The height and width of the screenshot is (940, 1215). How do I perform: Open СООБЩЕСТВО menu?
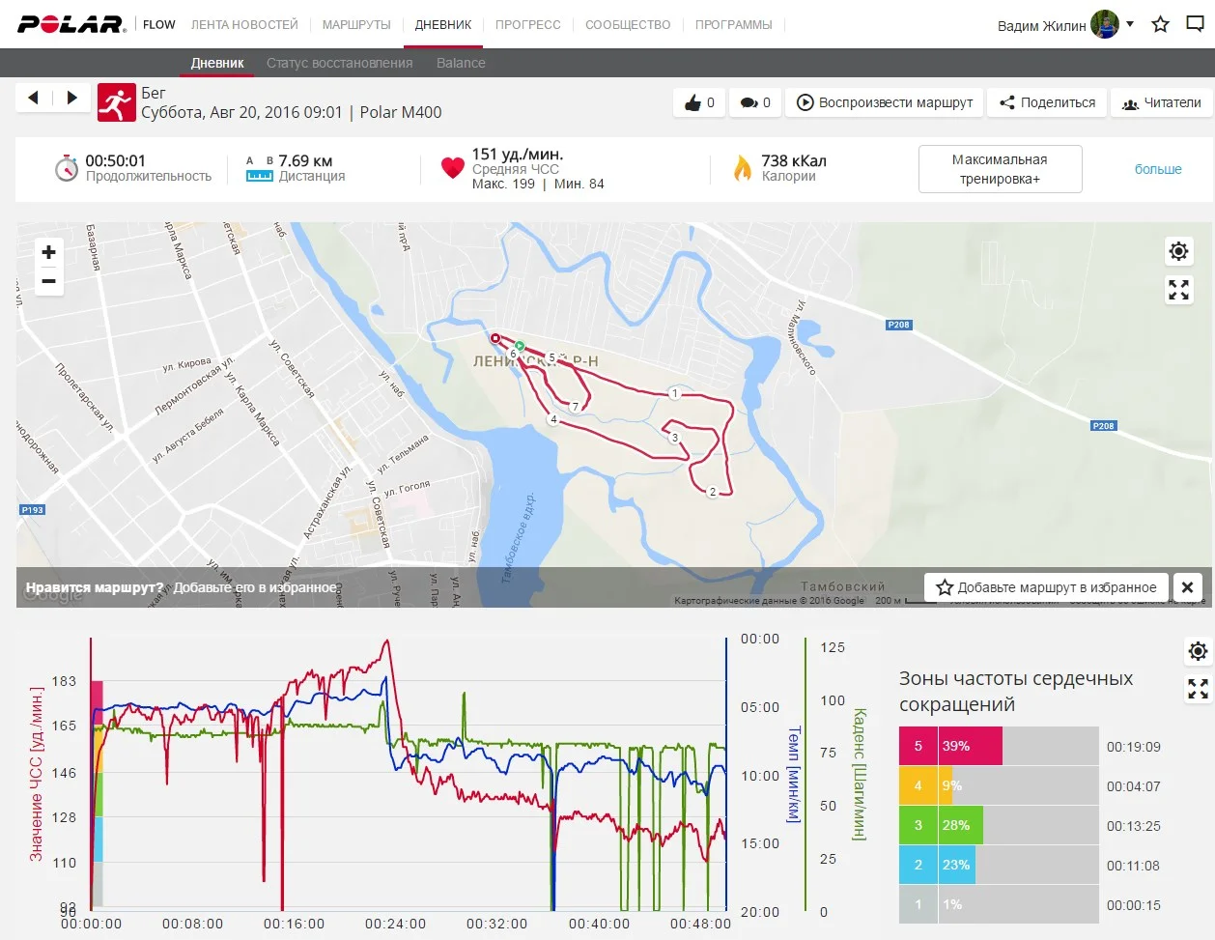[x=628, y=24]
